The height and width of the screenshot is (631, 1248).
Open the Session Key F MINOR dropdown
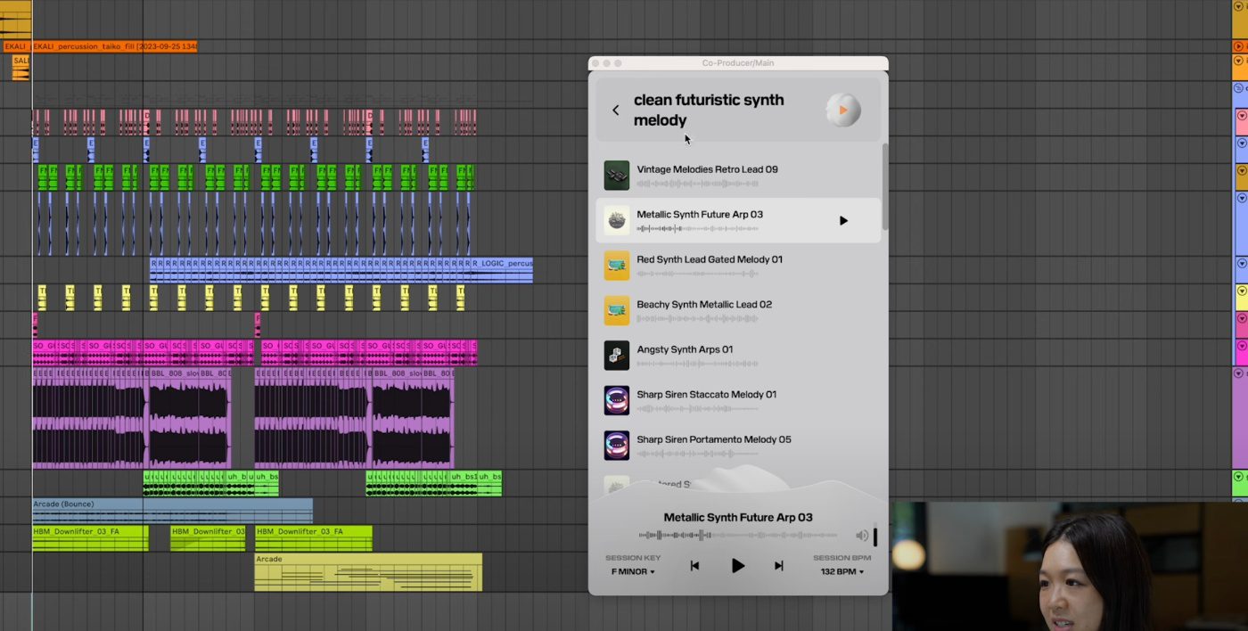(633, 571)
